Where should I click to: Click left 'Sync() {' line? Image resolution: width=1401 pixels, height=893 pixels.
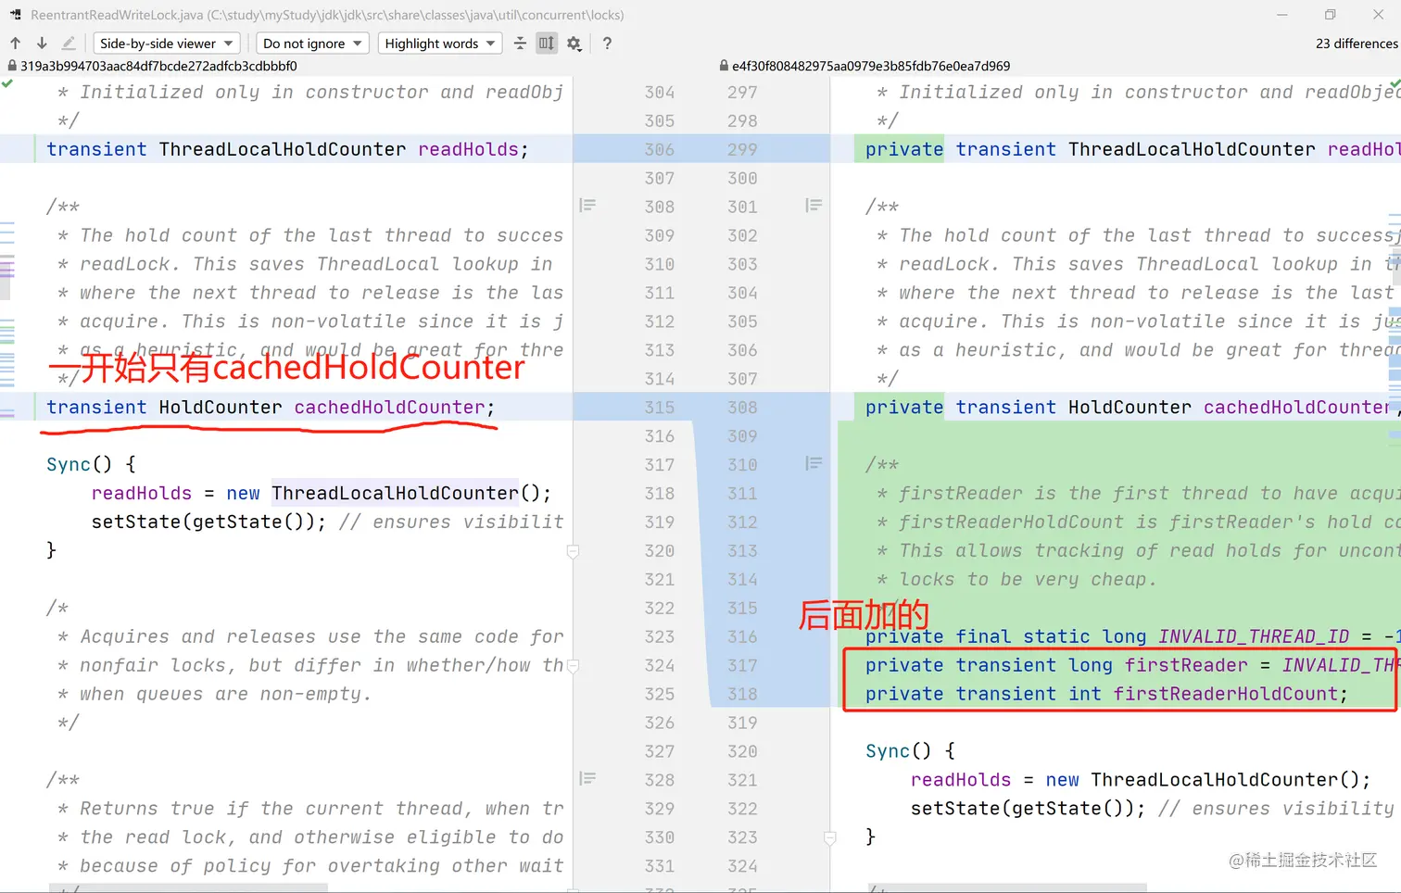[91, 464]
